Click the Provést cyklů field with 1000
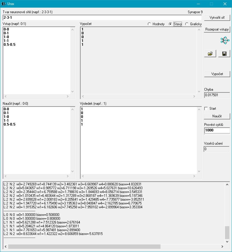The height and width of the screenshot is (252, 232). 217,130
